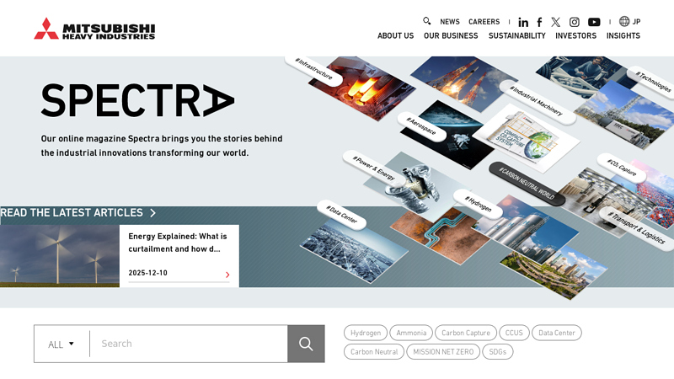Open the ALL category dropdown
Viewport: 674px width, 379px height.
click(x=61, y=344)
